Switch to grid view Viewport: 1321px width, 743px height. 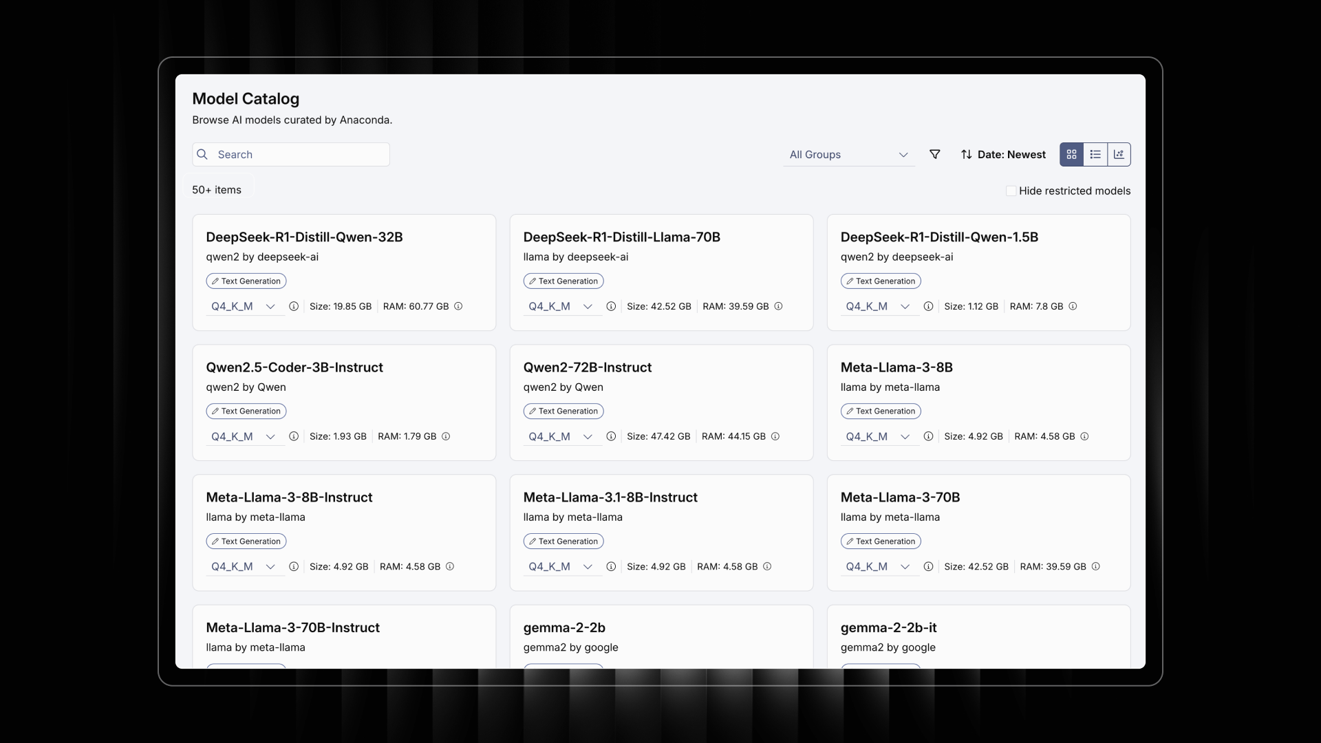coord(1071,154)
